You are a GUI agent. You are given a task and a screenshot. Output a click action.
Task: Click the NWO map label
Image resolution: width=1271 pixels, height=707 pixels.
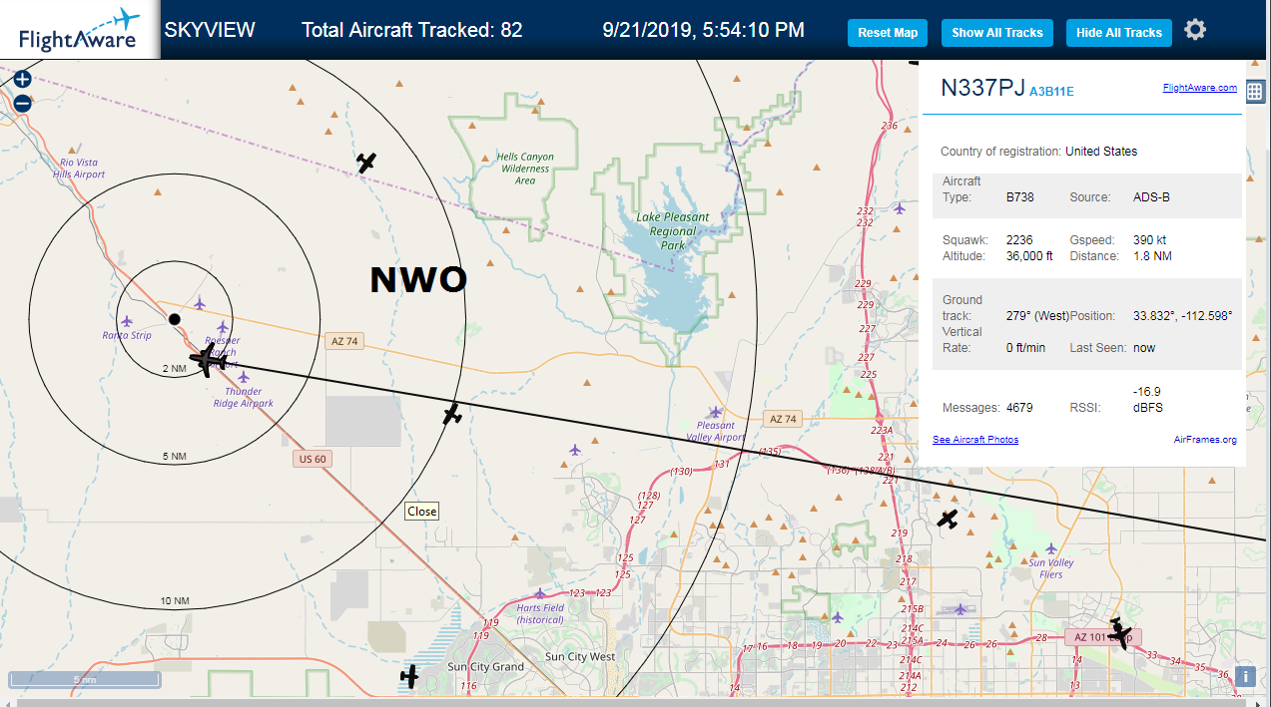click(418, 280)
